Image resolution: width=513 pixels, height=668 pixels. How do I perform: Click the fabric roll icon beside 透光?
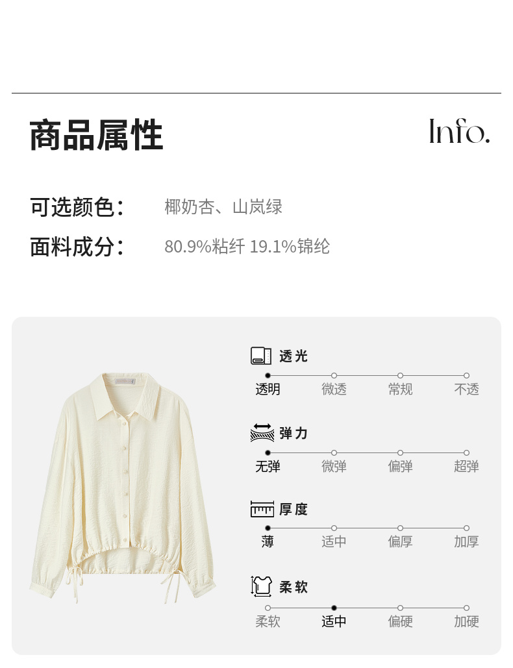coord(261,356)
